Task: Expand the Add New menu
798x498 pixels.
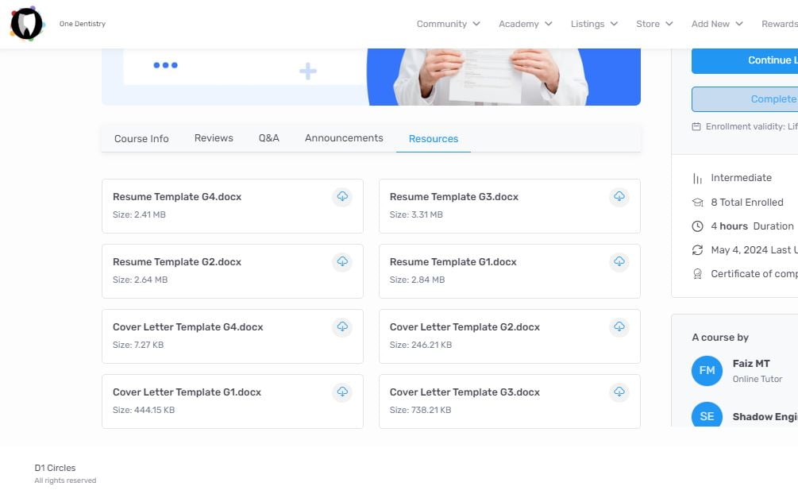Action: (716, 24)
